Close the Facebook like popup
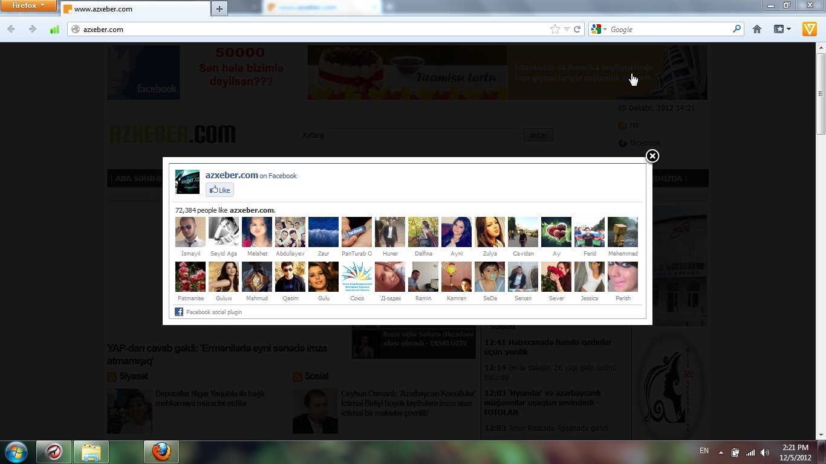Screen dimensions: 826x464 (652, 156)
